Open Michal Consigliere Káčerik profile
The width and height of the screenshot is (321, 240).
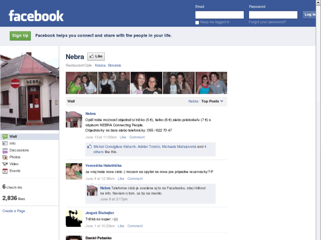click(x=115, y=147)
